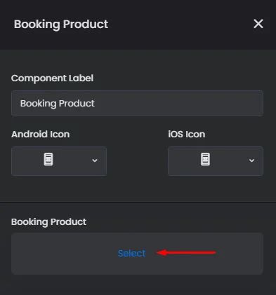Click the red arrow pointing at Select

point(186,252)
